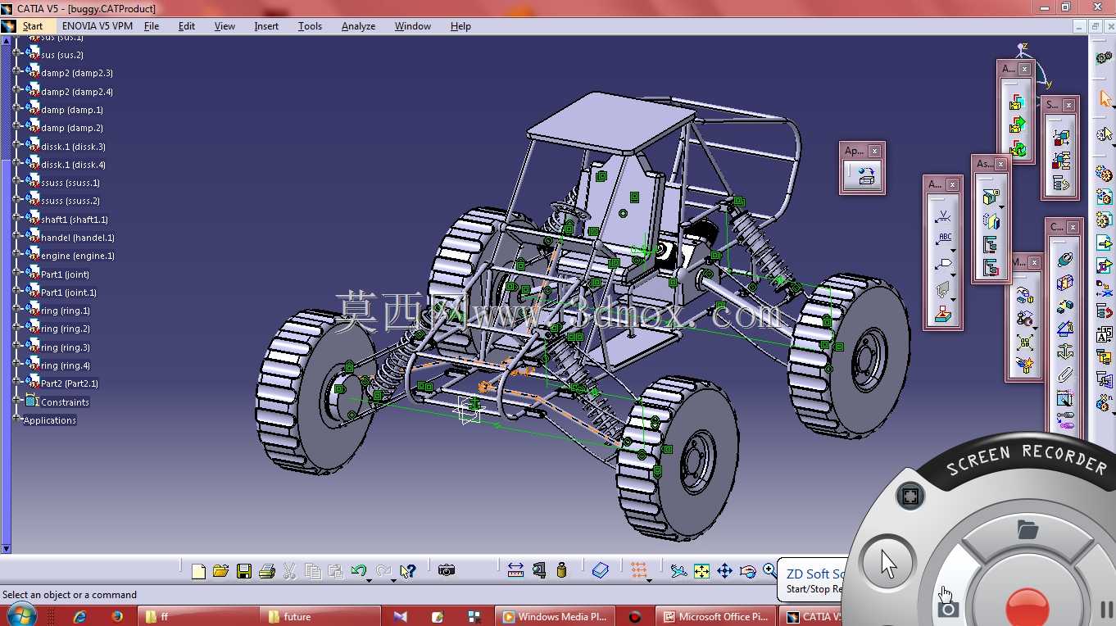Select dissk.1 (dissk.4) in the tree

(74, 165)
